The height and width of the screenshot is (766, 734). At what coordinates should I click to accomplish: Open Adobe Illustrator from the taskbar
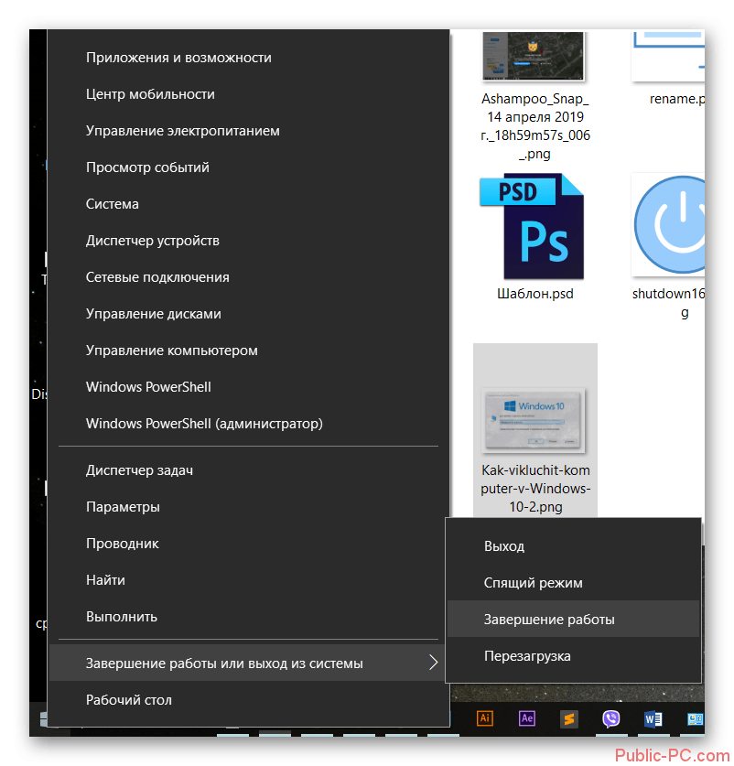[x=485, y=718]
